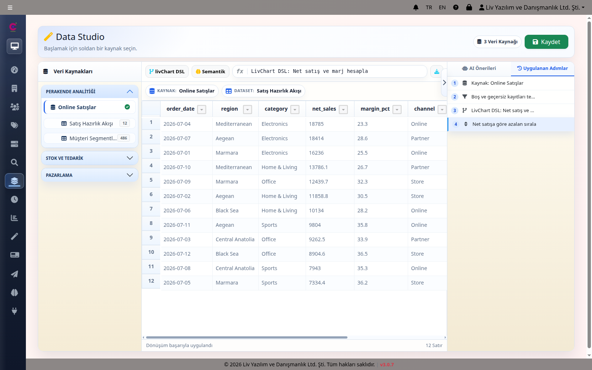This screenshot has height=370, width=592.
Task: Open the dashboard gauge icon in the sidebar
Action: 14,70
